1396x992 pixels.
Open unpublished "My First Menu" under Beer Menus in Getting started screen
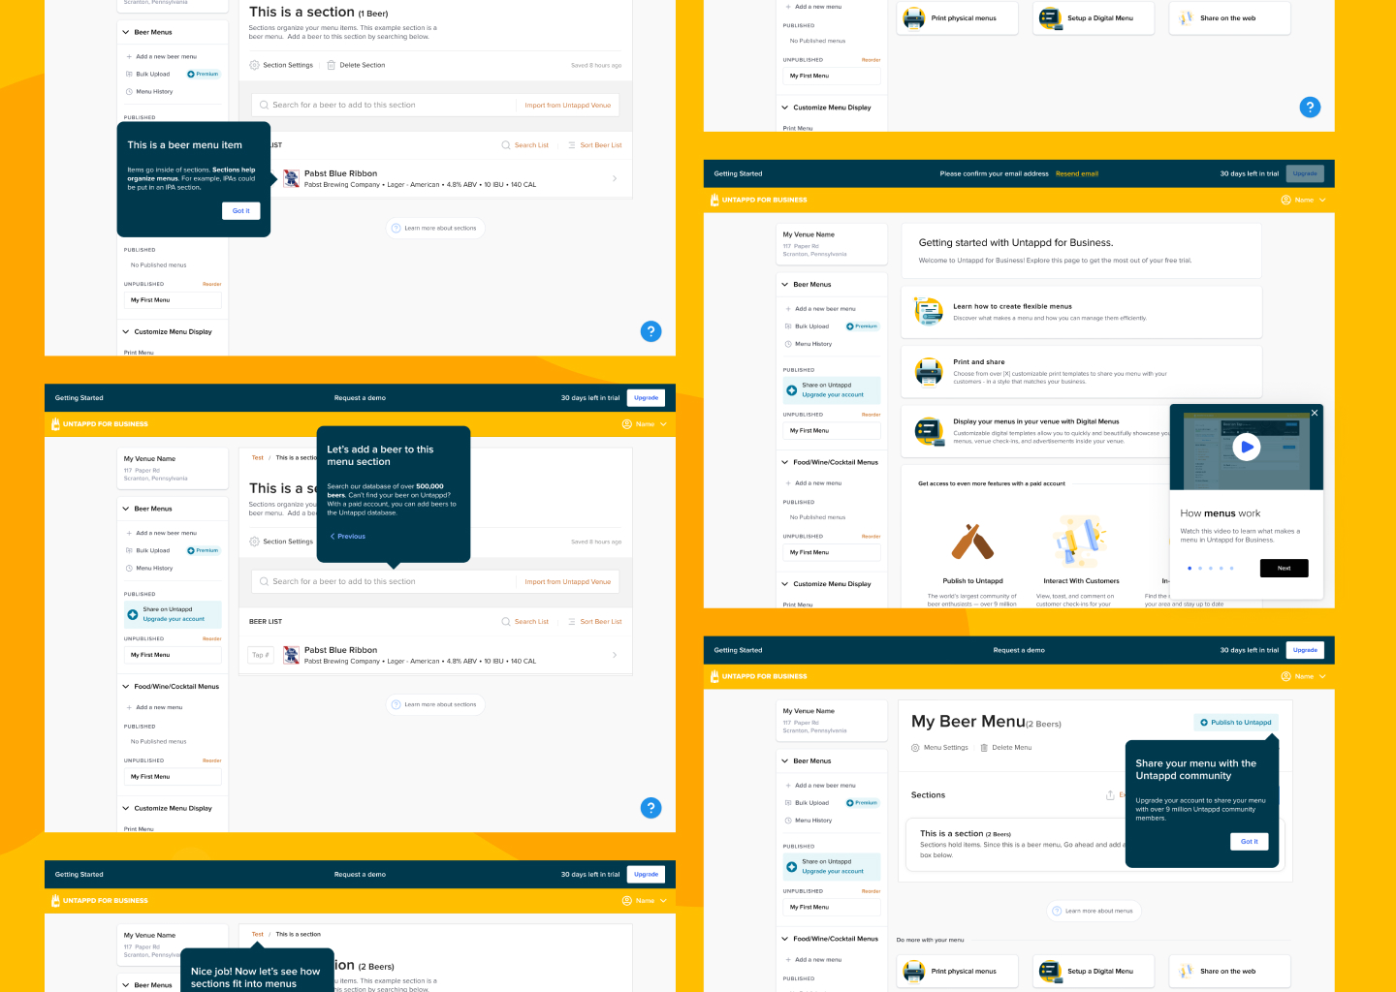(x=832, y=430)
